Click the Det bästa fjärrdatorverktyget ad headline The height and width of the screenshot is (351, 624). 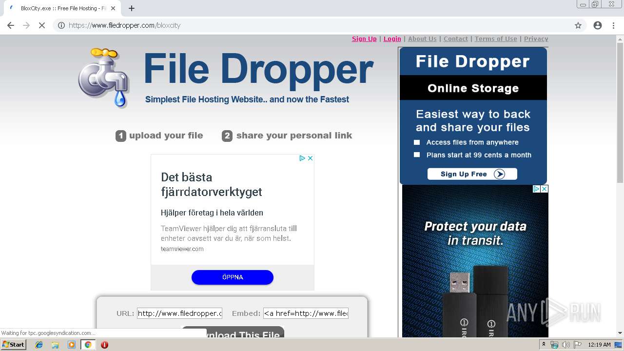212,184
